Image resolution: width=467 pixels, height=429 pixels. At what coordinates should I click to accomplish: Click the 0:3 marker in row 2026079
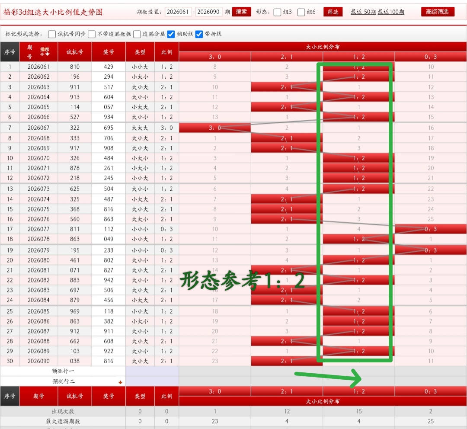pos(430,250)
